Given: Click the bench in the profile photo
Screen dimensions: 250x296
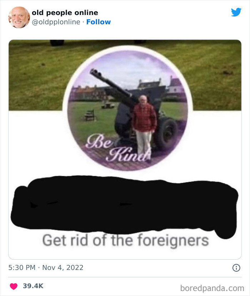Looking at the screenshot, I should (90, 115).
